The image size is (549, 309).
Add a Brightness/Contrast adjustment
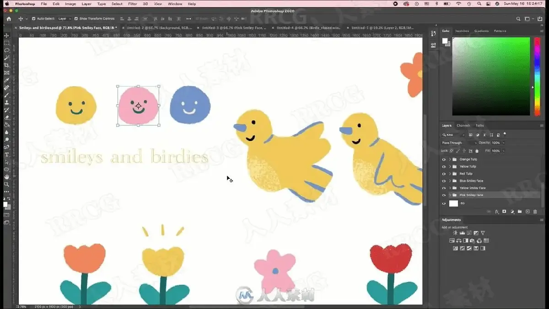[x=455, y=233]
